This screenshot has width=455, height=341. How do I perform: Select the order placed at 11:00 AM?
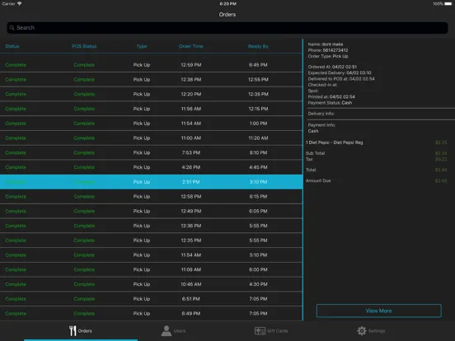click(151, 138)
